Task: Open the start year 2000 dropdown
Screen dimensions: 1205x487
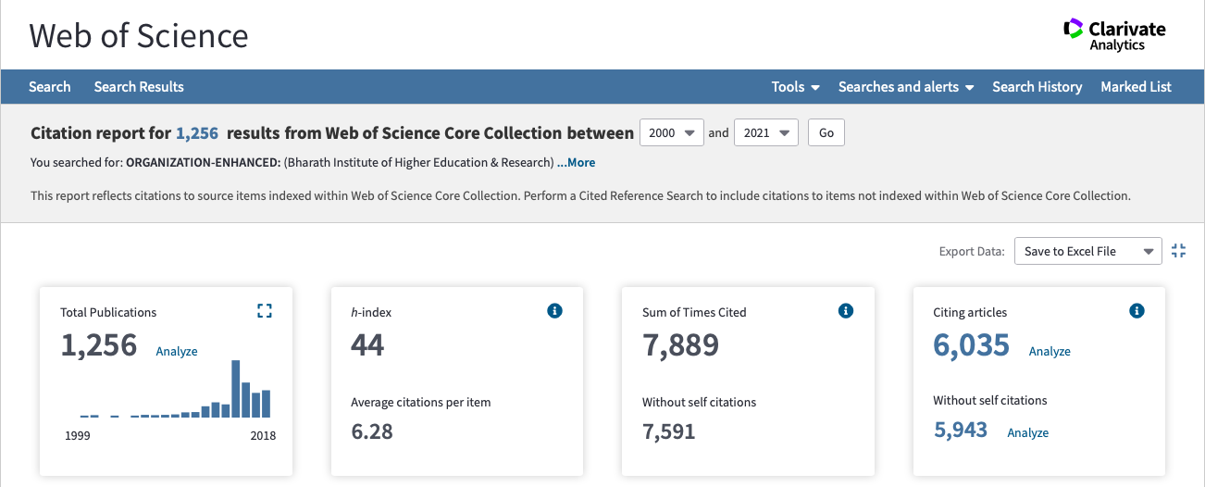Action: pos(672,132)
